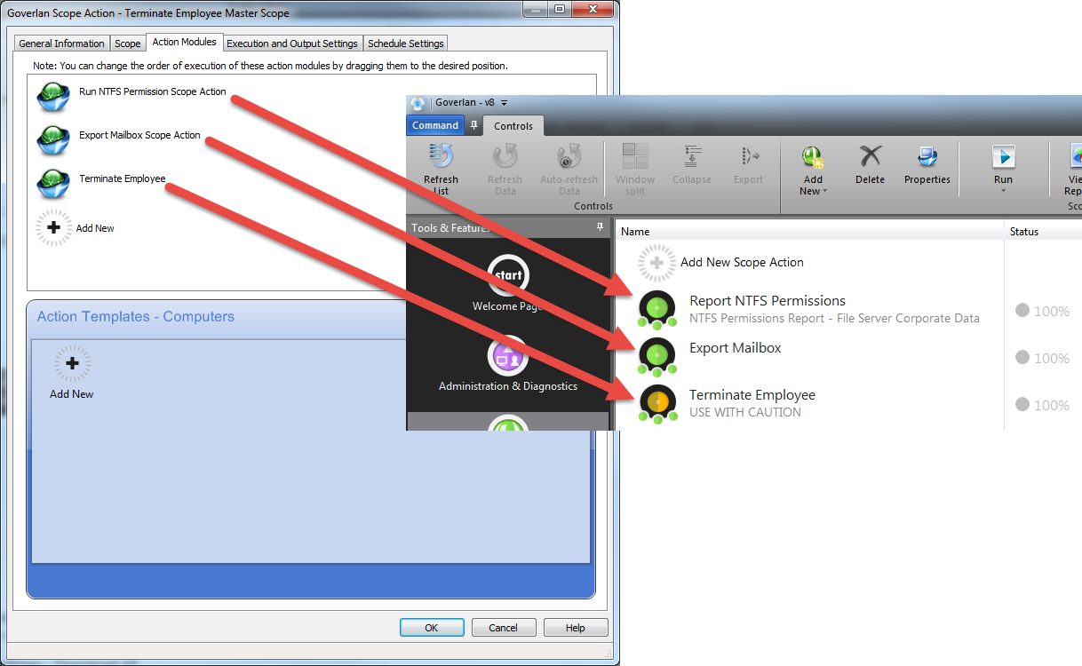
Task: Click the 'Add New Scope Action' label
Action: 742,263
